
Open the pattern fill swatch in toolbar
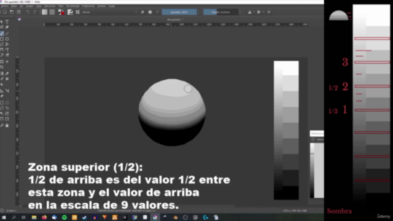click(52, 12)
